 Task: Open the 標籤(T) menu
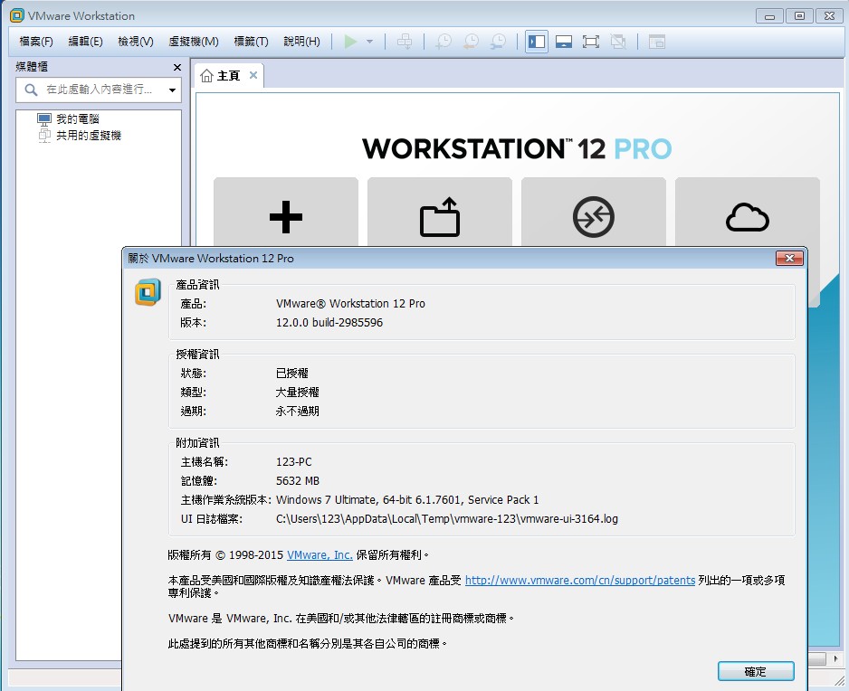251,42
